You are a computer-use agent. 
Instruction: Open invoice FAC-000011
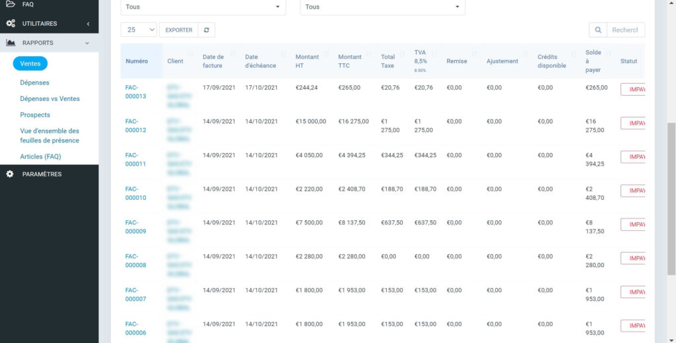(135, 160)
